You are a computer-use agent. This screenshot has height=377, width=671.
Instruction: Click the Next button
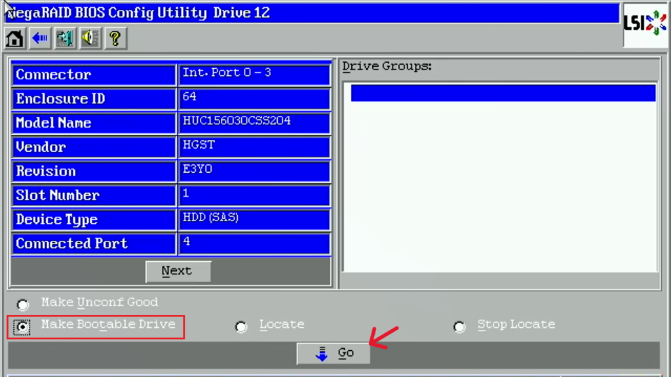(178, 272)
